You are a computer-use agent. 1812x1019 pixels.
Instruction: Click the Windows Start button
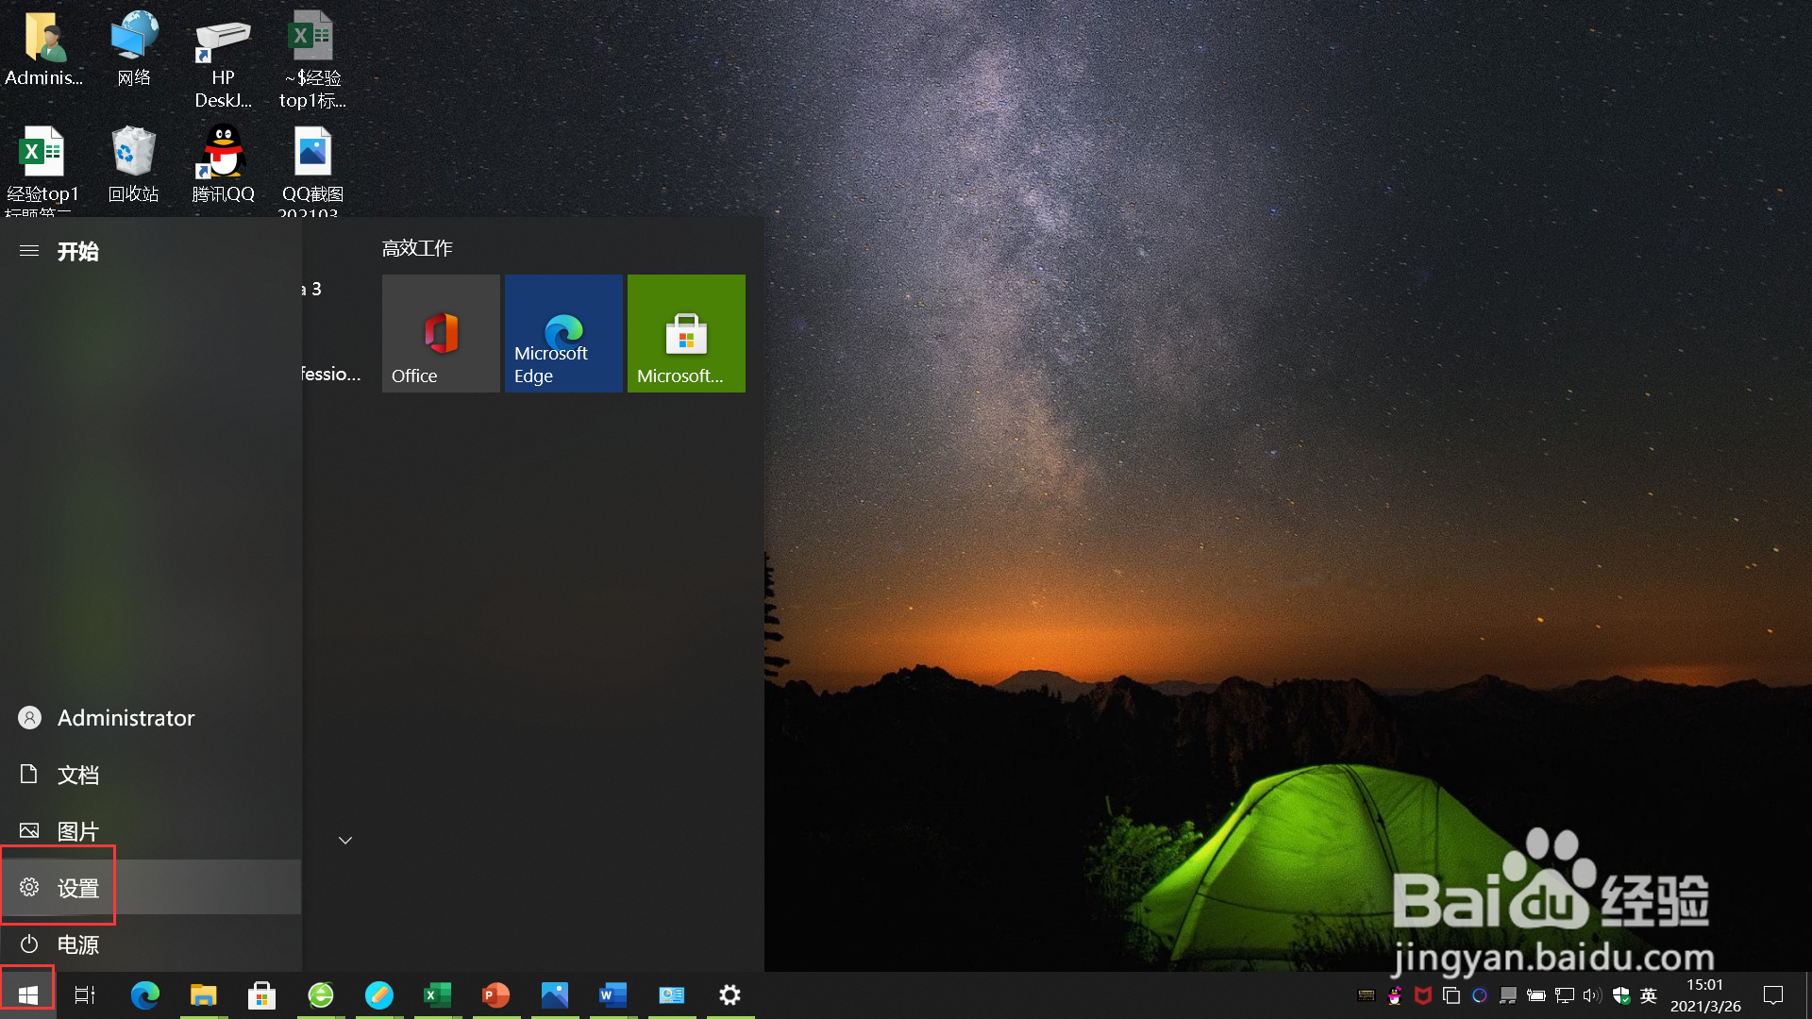click(x=27, y=994)
